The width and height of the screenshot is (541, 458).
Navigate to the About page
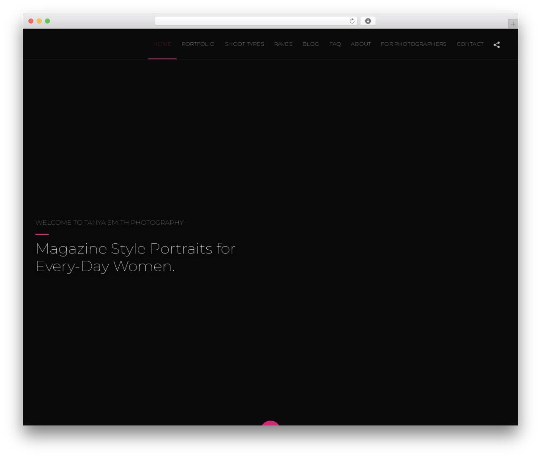[361, 44]
